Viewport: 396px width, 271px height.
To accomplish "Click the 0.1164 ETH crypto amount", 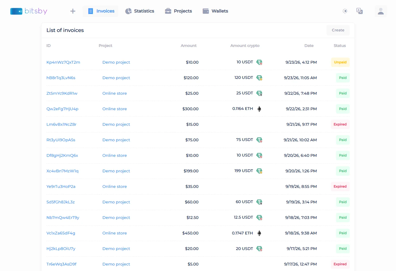I will (x=242, y=109).
